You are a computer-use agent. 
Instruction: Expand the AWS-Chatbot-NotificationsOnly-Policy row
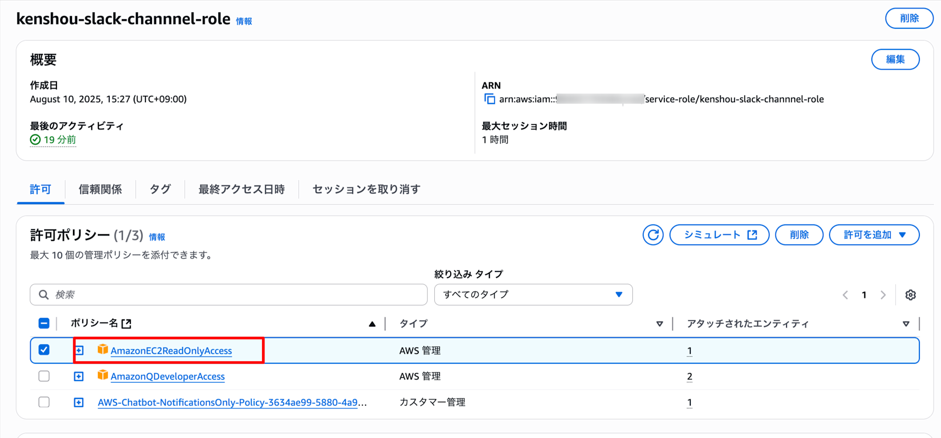pos(79,402)
